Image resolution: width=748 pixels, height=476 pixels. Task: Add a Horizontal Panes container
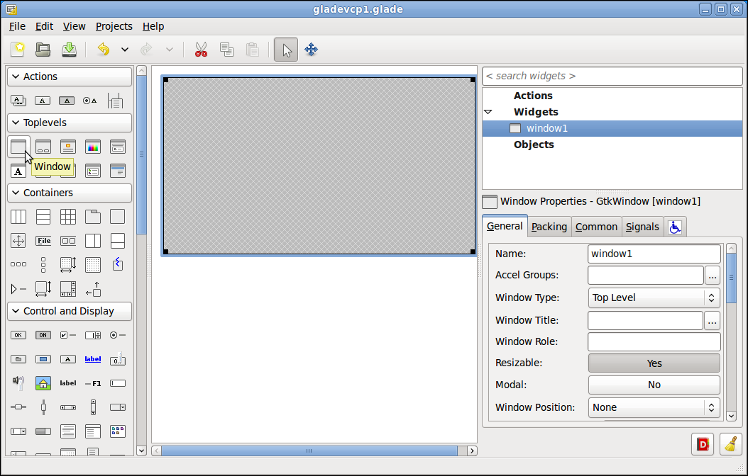click(x=93, y=241)
